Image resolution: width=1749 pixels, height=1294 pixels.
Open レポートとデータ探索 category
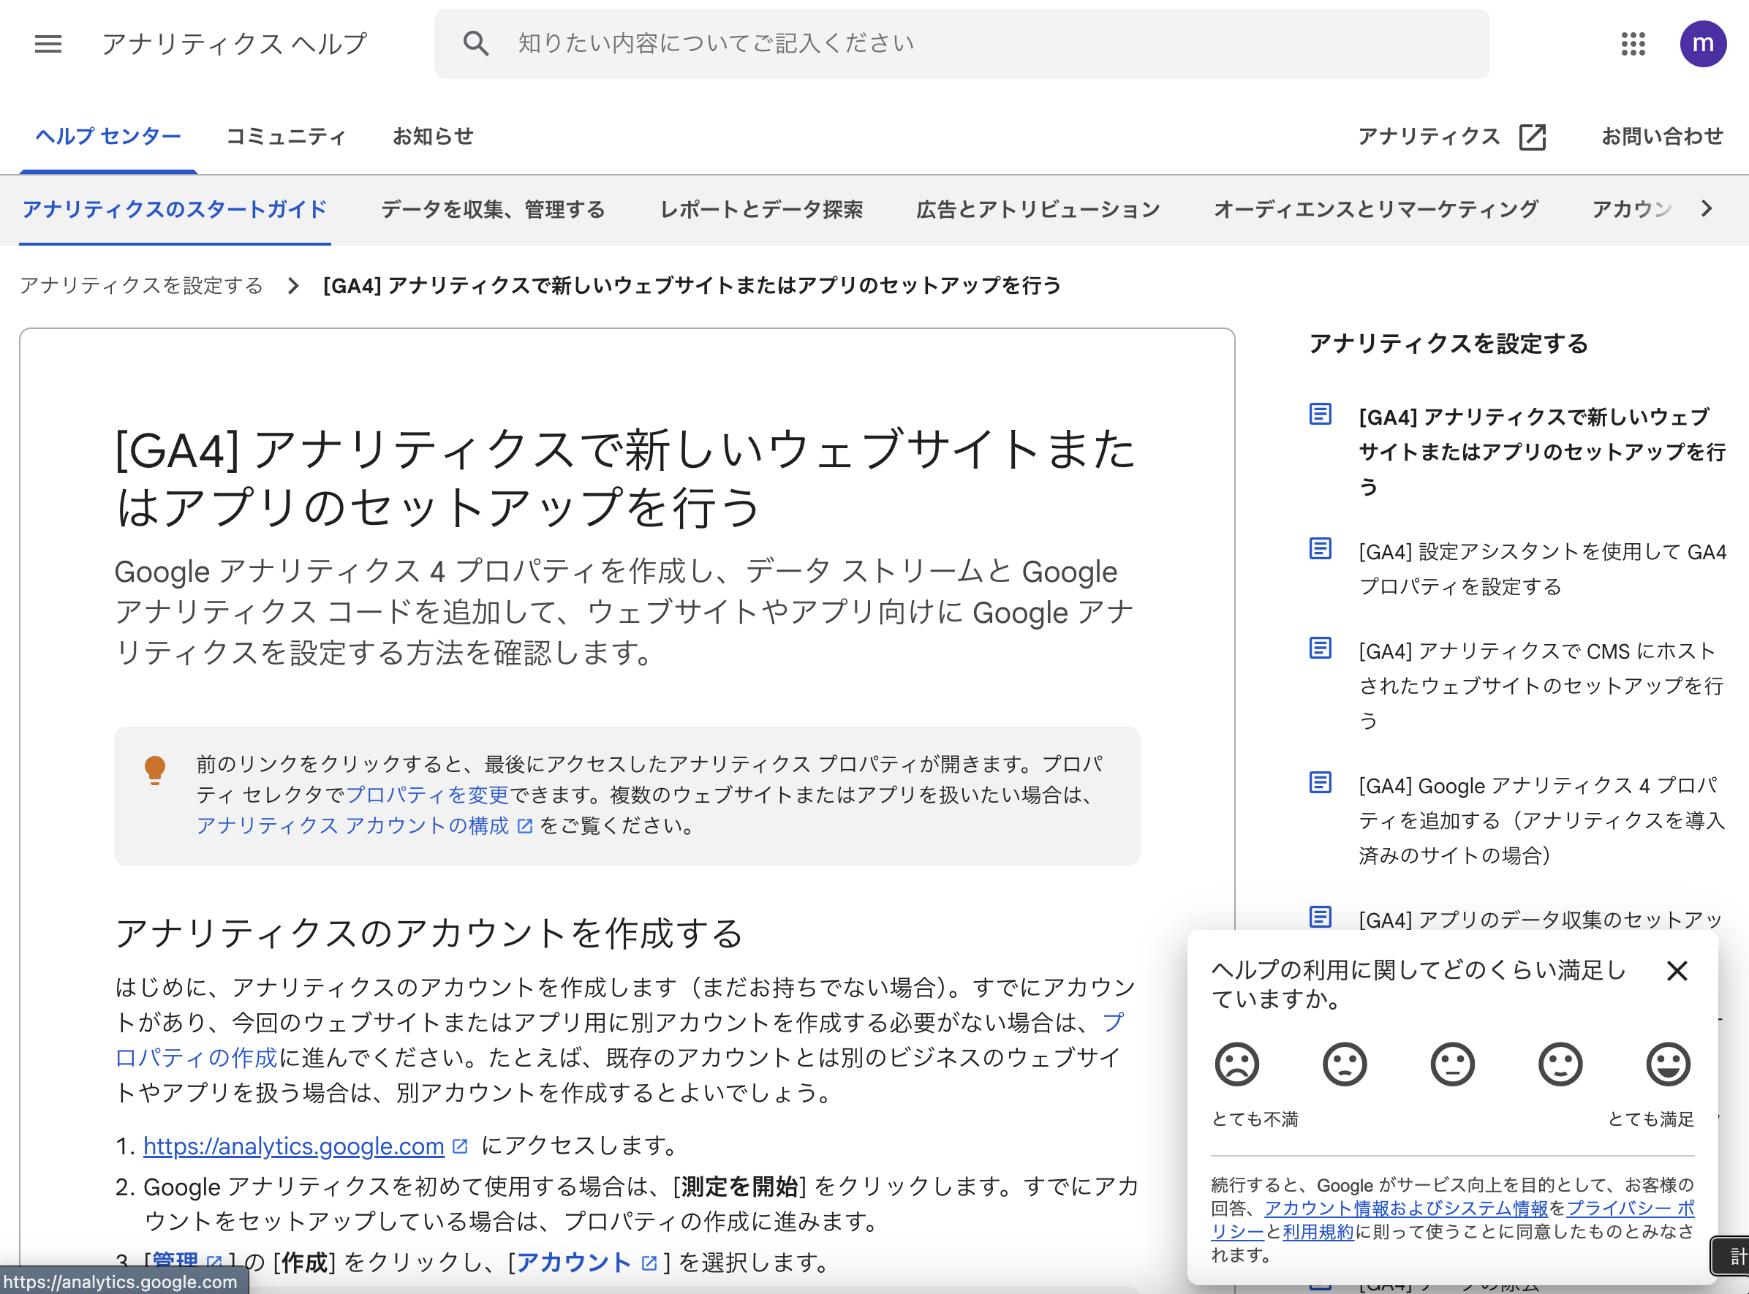click(761, 209)
